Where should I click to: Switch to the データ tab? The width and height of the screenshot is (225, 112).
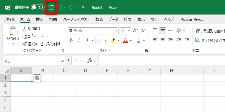coord(113,19)
